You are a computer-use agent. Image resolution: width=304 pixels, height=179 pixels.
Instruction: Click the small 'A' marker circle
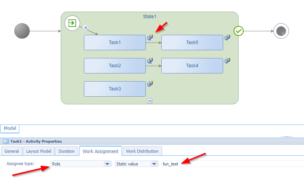coord(85,27)
